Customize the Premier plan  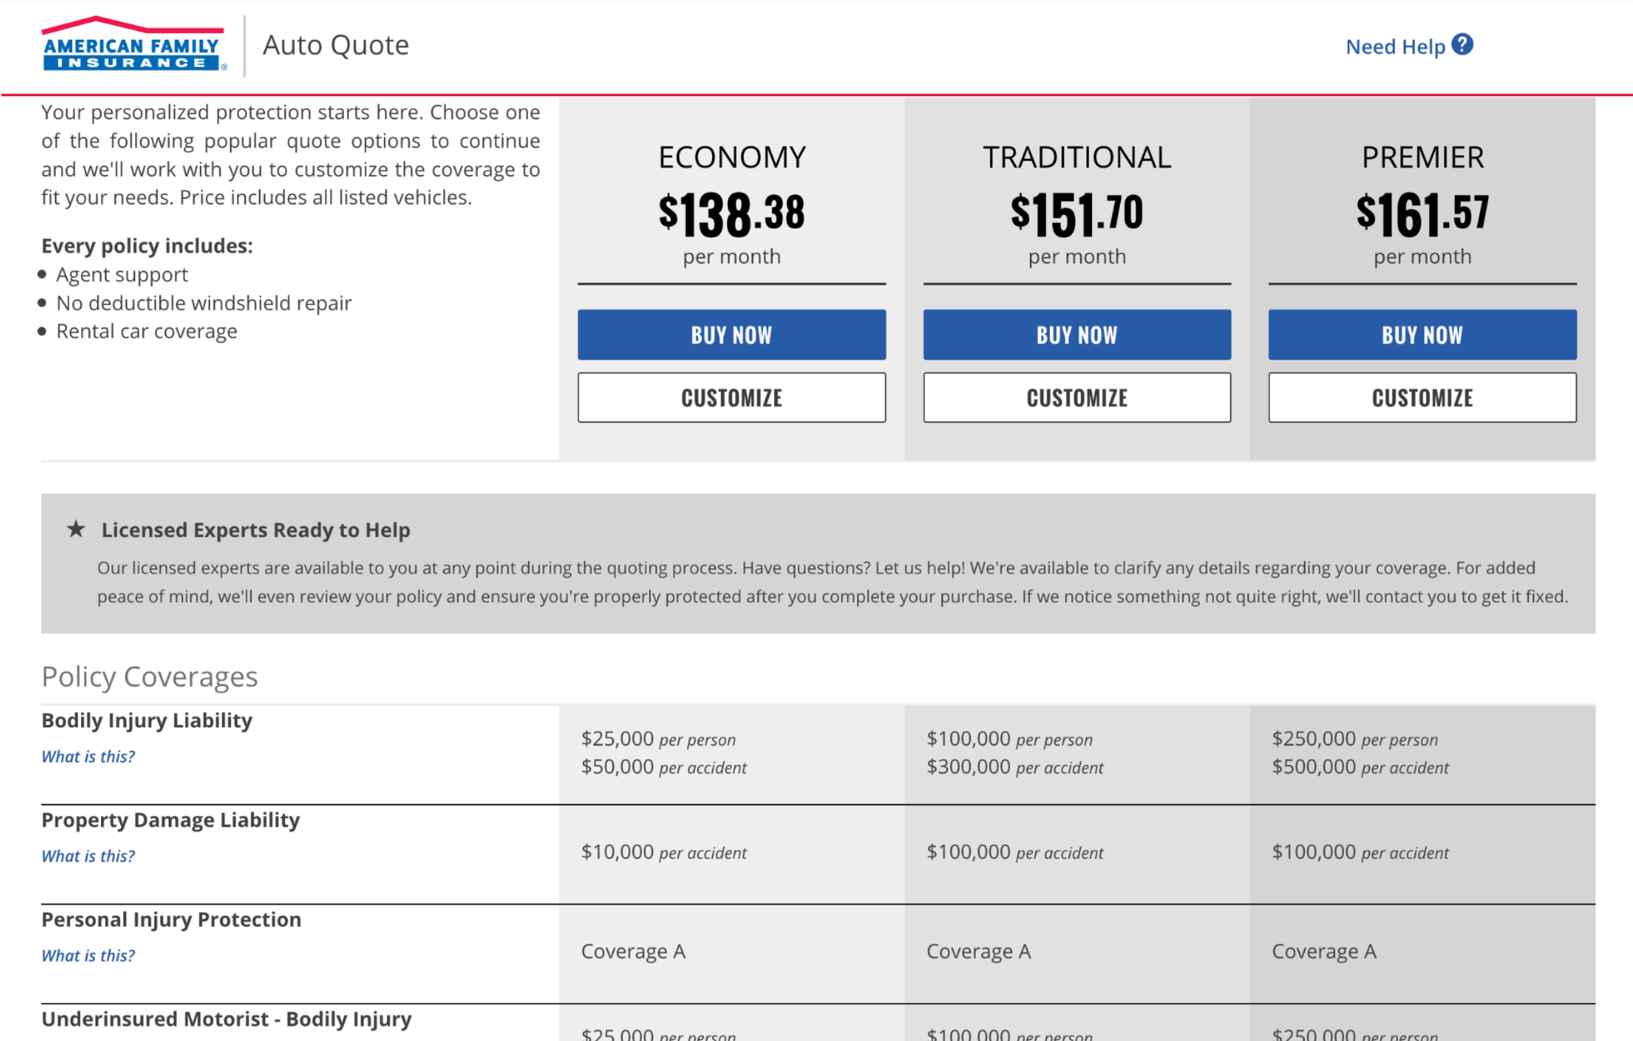click(x=1421, y=398)
